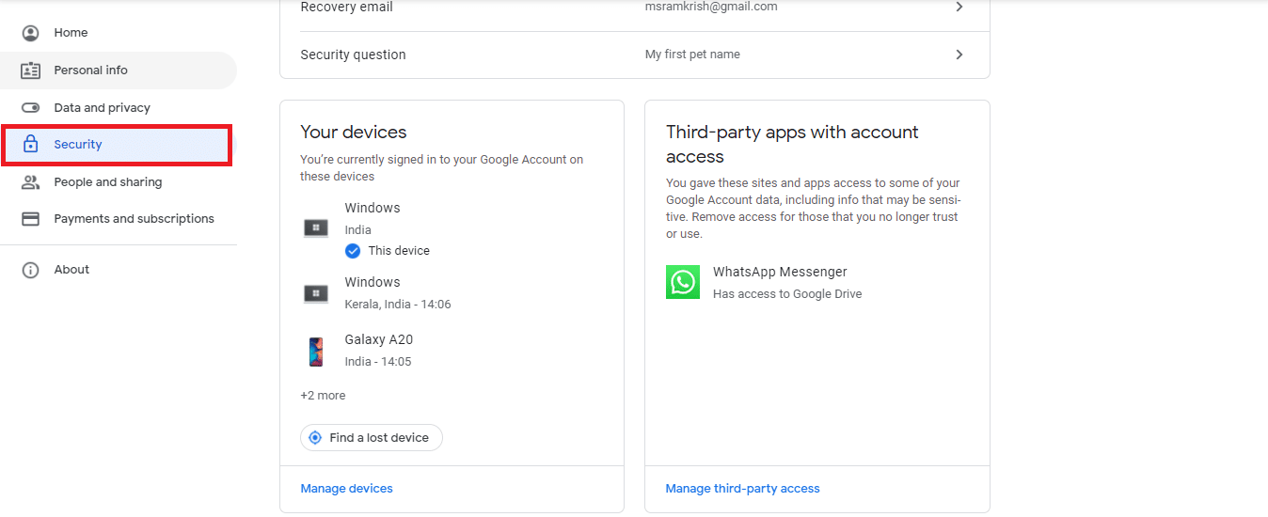Show the +2 more devices
1268x517 pixels.
click(324, 396)
